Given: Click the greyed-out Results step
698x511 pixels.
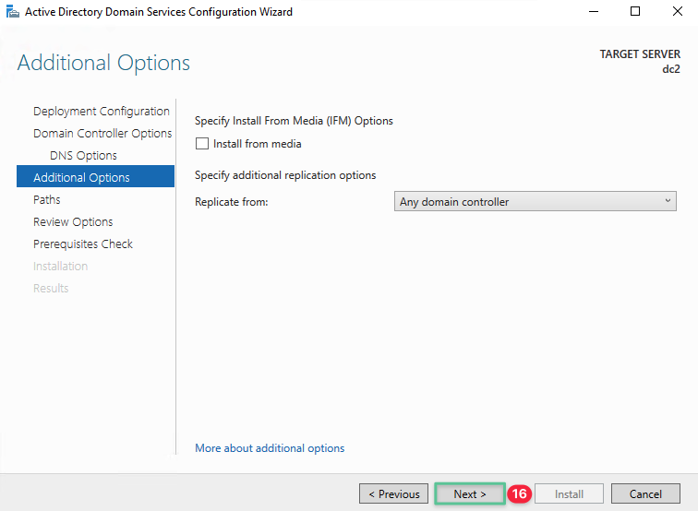Looking at the screenshot, I should point(51,289).
